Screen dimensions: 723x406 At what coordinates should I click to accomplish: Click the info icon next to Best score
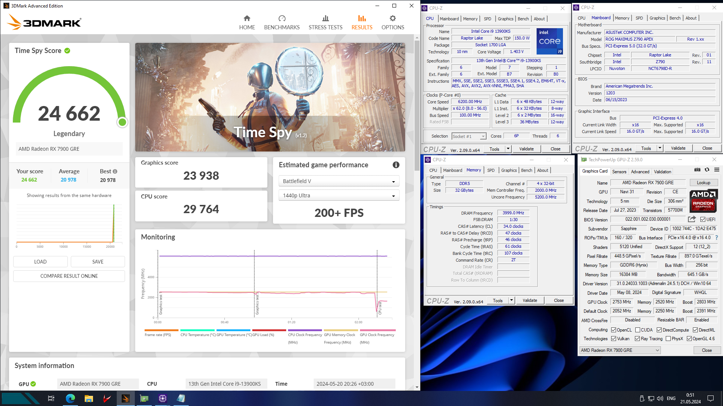(115, 171)
